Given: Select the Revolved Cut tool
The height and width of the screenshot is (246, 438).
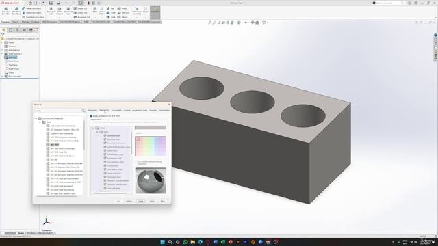Looking at the screenshot, I should pyautogui.click(x=68, y=11).
